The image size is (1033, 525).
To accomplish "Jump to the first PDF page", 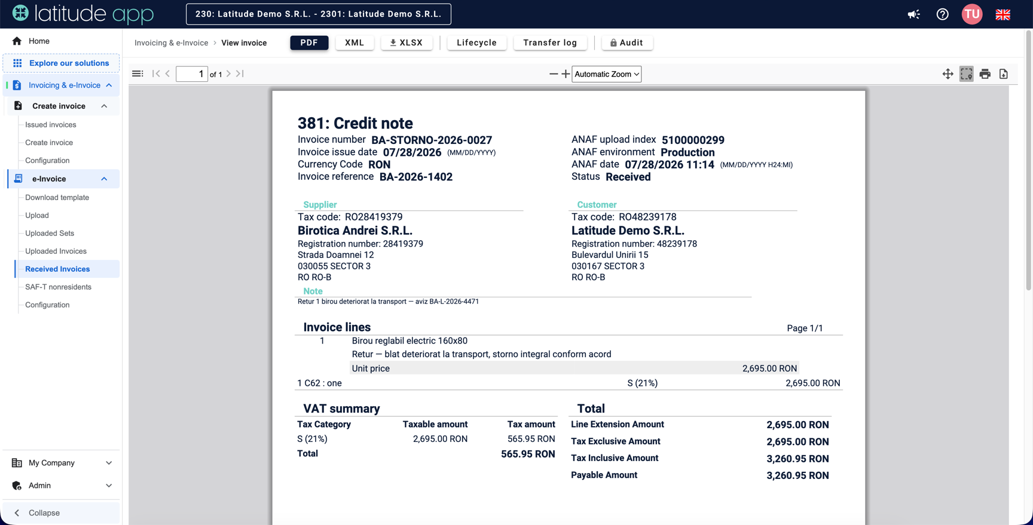I will pyautogui.click(x=156, y=74).
